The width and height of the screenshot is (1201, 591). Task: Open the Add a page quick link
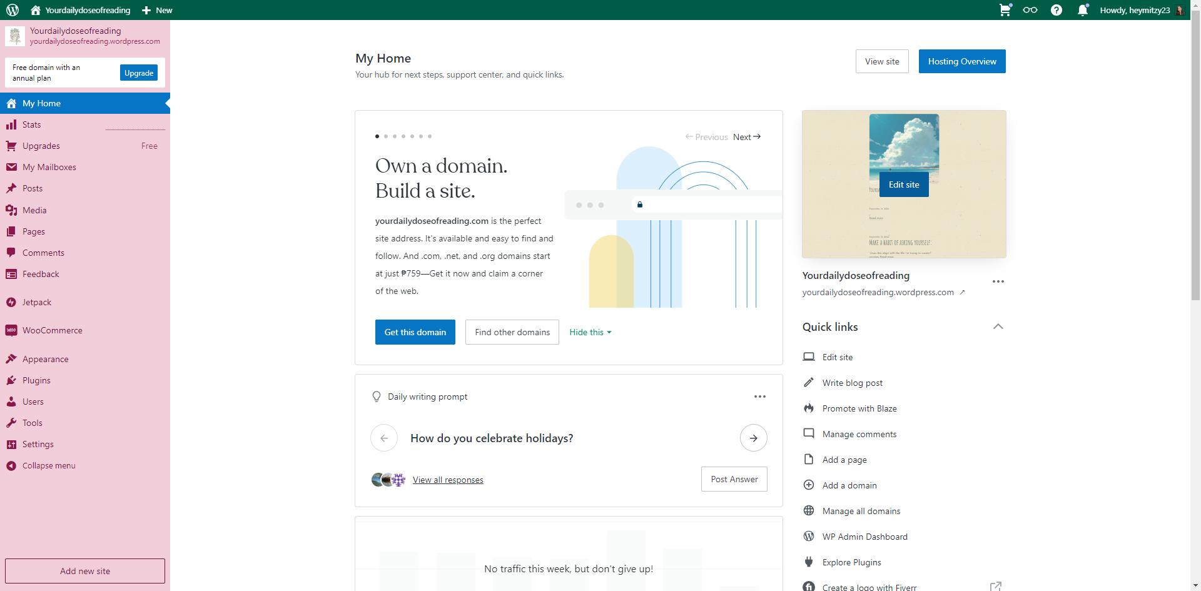tap(844, 460)
